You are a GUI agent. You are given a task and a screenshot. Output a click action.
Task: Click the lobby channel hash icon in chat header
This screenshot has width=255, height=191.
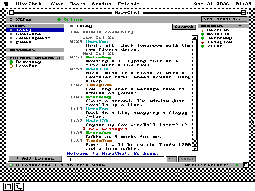(71, 26)
